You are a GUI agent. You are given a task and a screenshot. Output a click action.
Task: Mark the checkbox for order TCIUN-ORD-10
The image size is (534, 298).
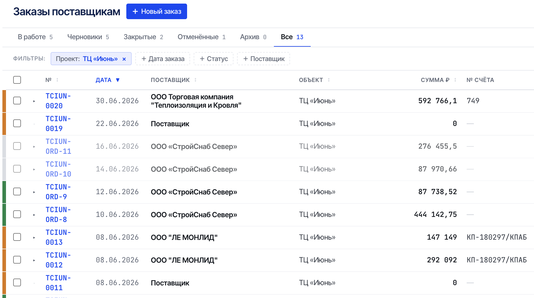tap(17, 169)
